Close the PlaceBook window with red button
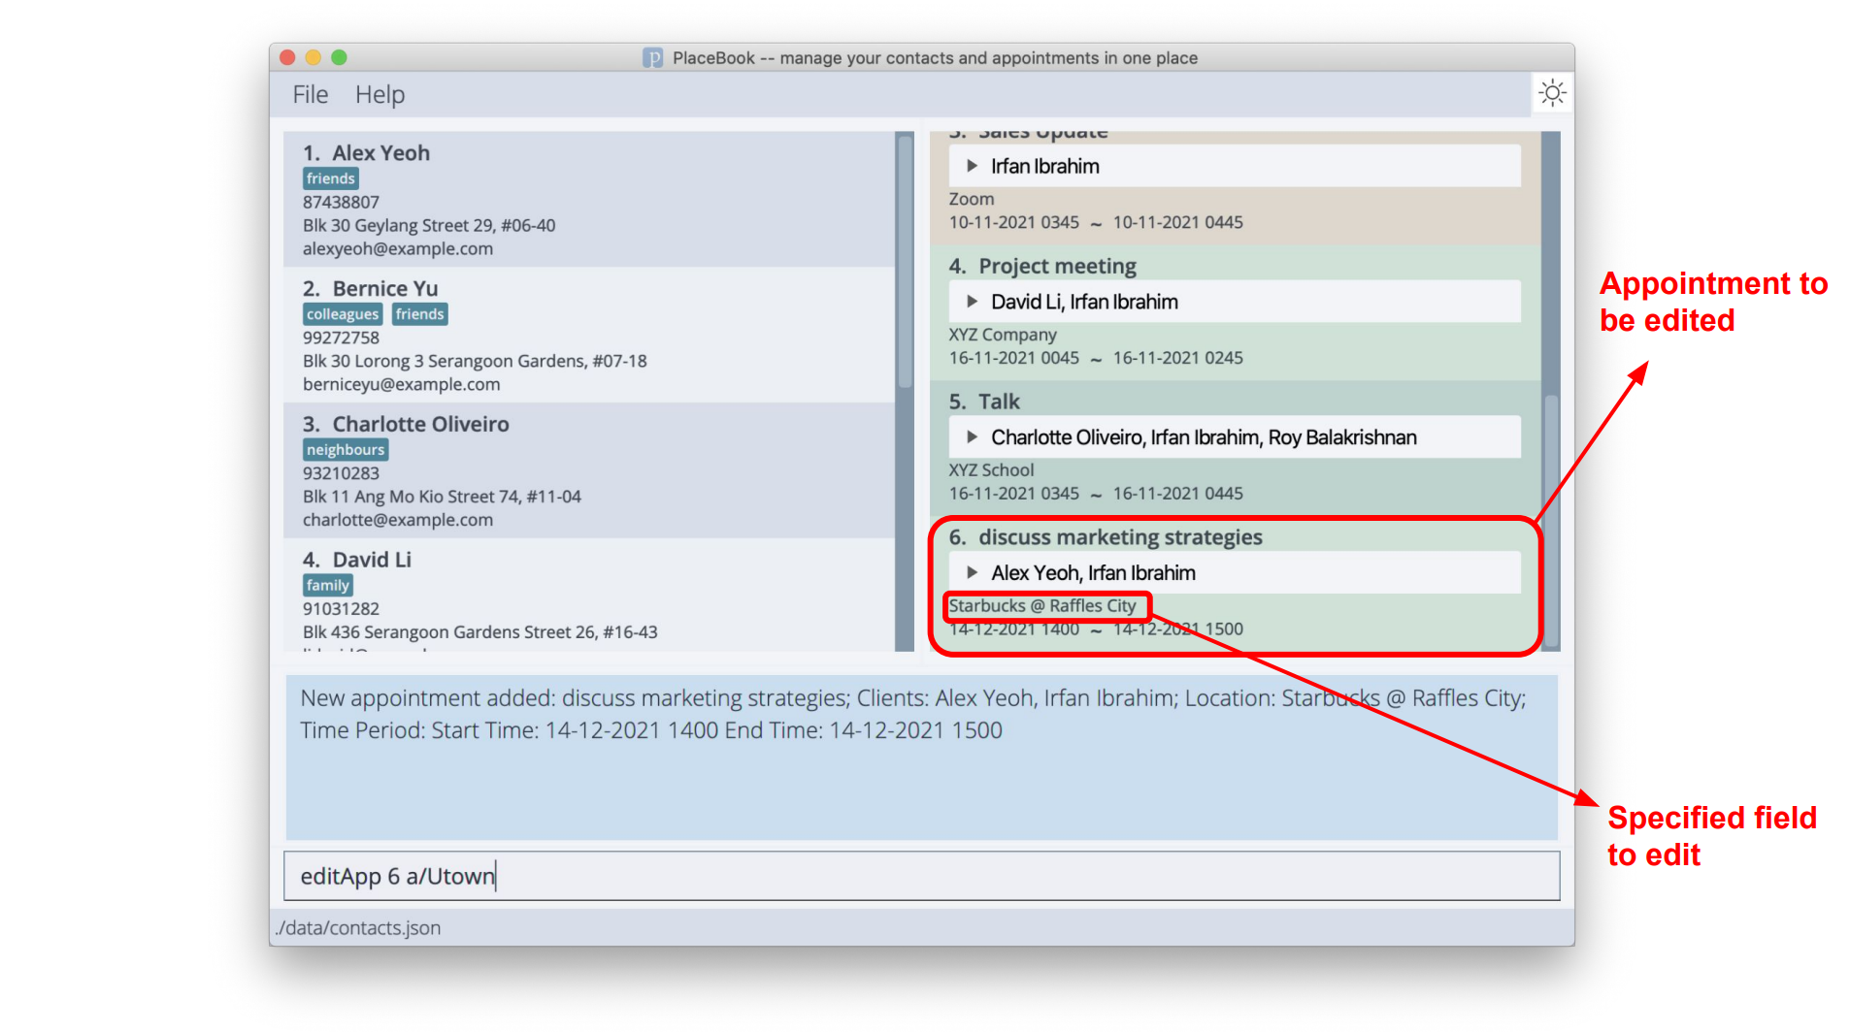Viewport: 1850px width, 1032px height. click(287, 57)
